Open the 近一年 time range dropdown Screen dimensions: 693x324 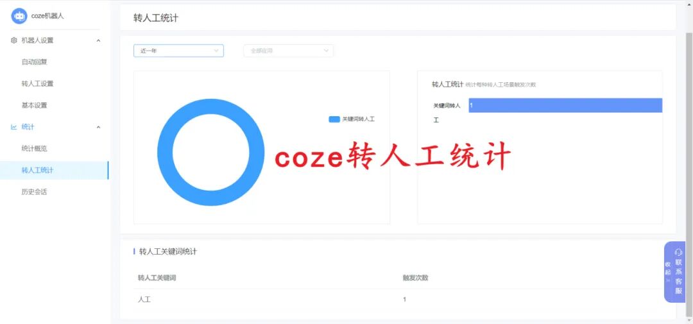click(x=178, y=51)
